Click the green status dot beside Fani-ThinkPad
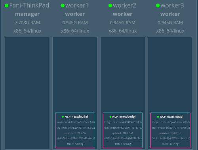The height and width of the screenshot is (150, 198). (7, 6)
